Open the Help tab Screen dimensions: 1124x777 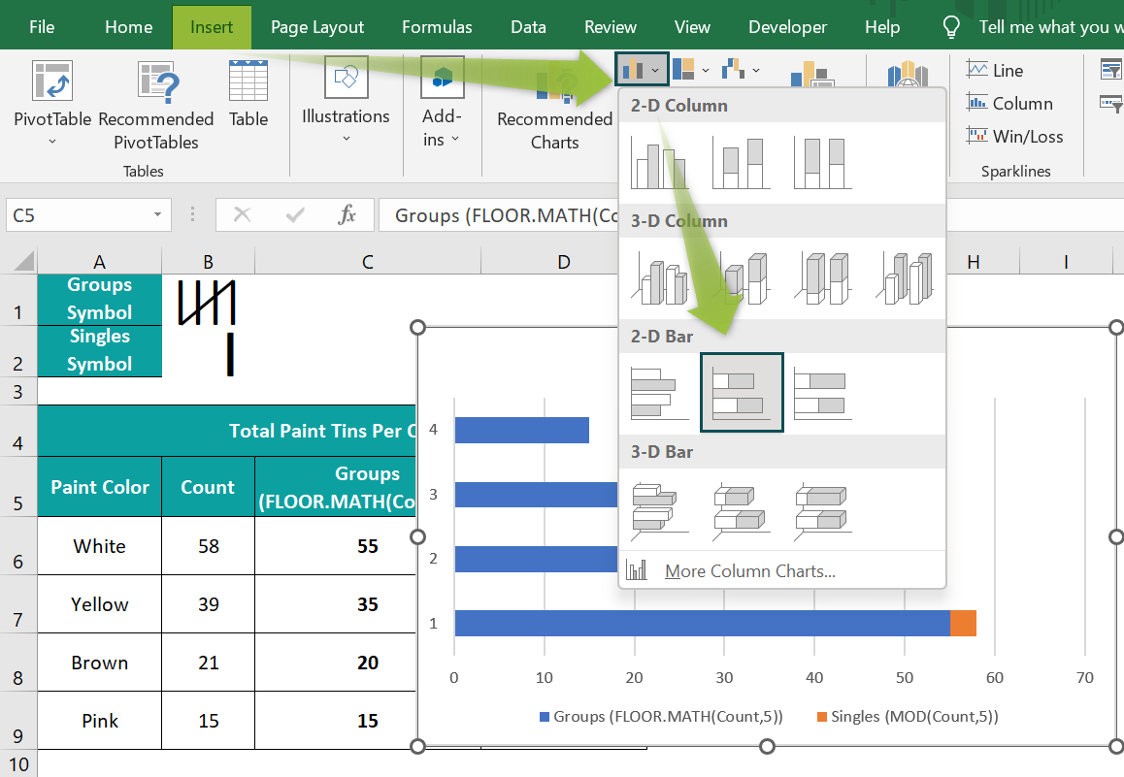pos(881,27)
